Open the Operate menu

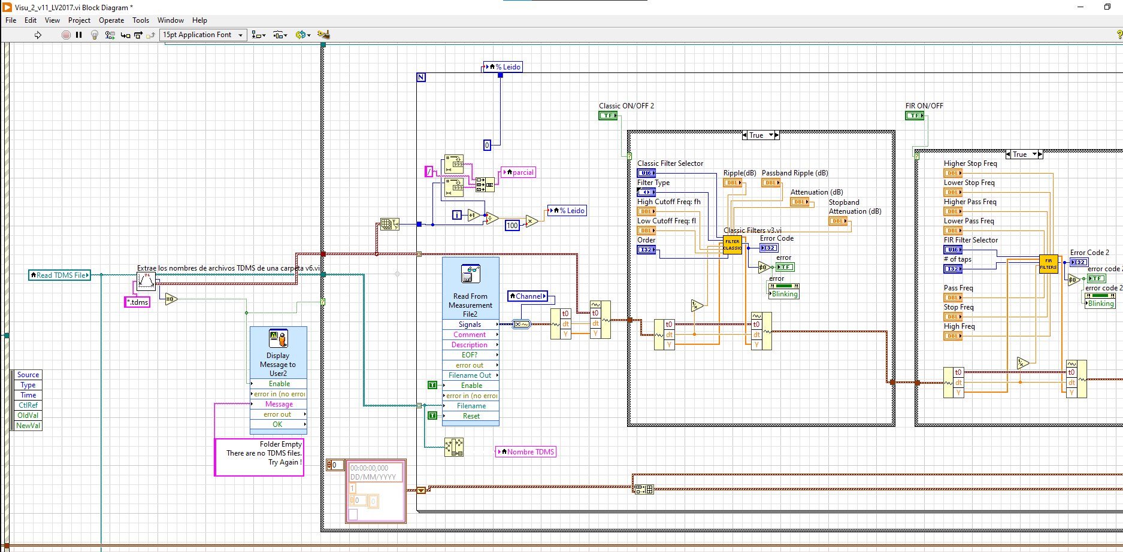pyautogui.click(x=111, y=20)
